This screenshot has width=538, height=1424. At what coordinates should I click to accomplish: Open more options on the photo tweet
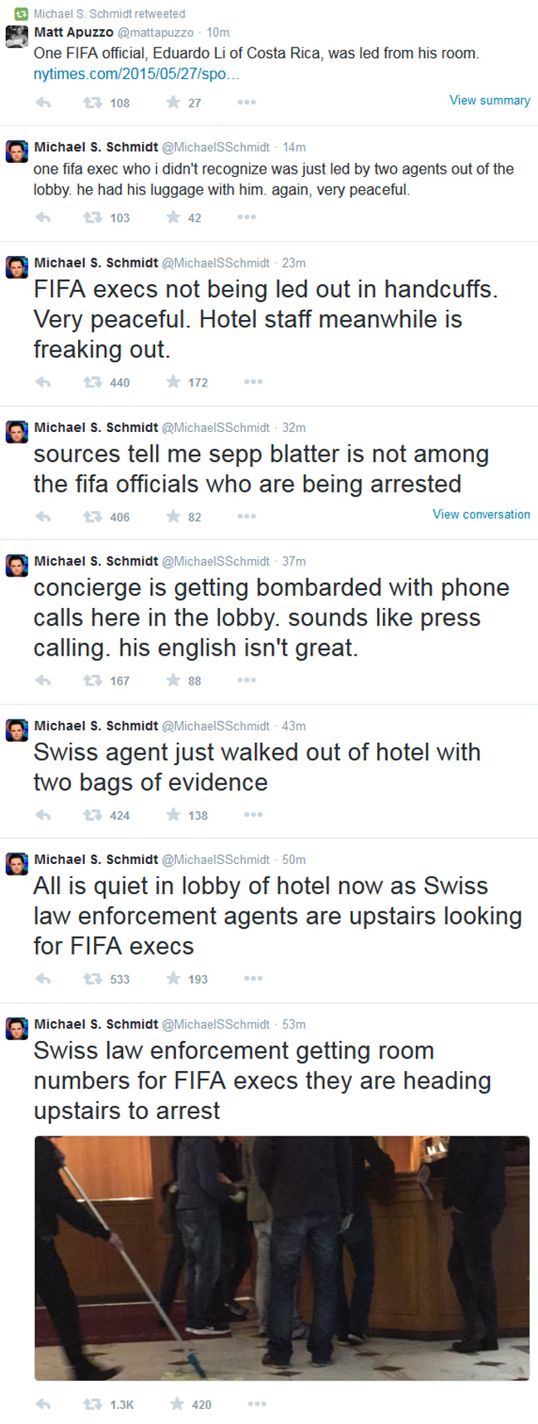point(257,1404)
